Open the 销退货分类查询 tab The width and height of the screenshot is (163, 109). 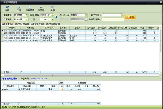(x=53, y=24)
